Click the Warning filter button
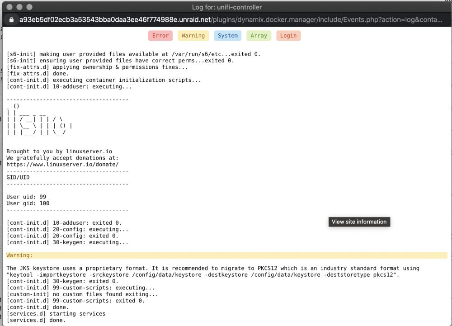 pyautogui.click(x=193, y=36)
